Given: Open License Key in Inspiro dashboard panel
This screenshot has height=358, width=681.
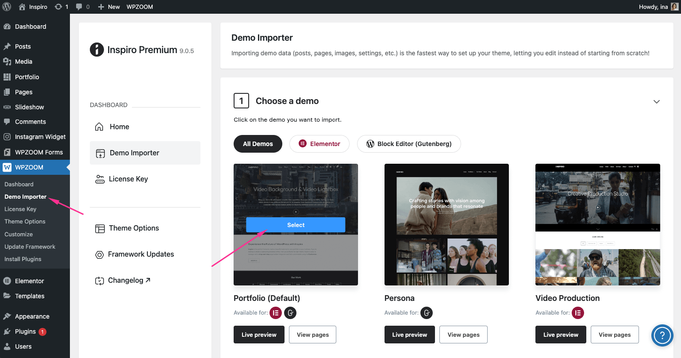Looking at the screenshot, I should click(x=145, y=179).
